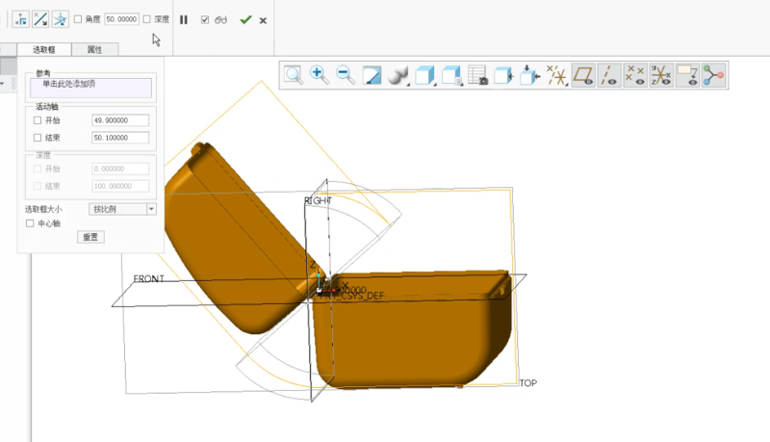Click the RIGHT datum plane label
The image size is (770, 442).
[x=319, y=201]
